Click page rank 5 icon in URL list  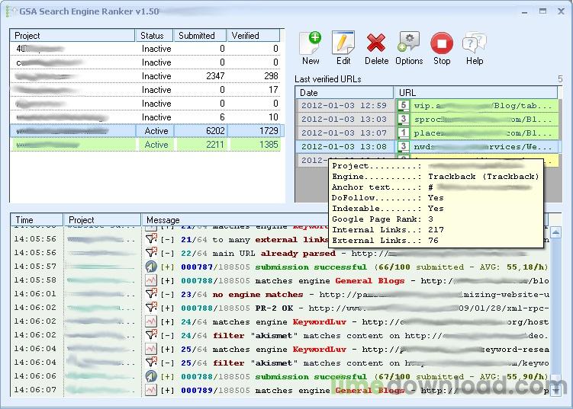[403, 105]
